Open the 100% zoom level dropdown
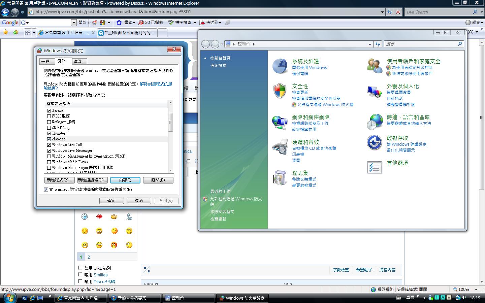 pyautogui.click(x=476, y=289)
